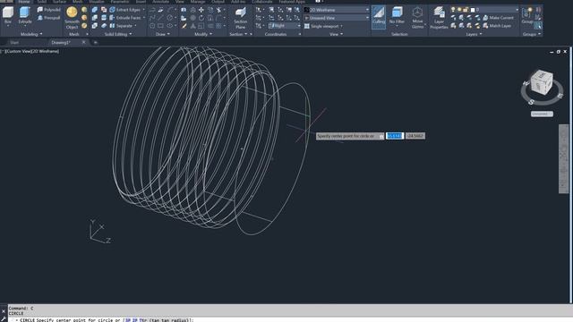Viewport: 573px width, 322px height.
Task: Open the 2D Wireframe visual style dropdown
Action: 337,10
